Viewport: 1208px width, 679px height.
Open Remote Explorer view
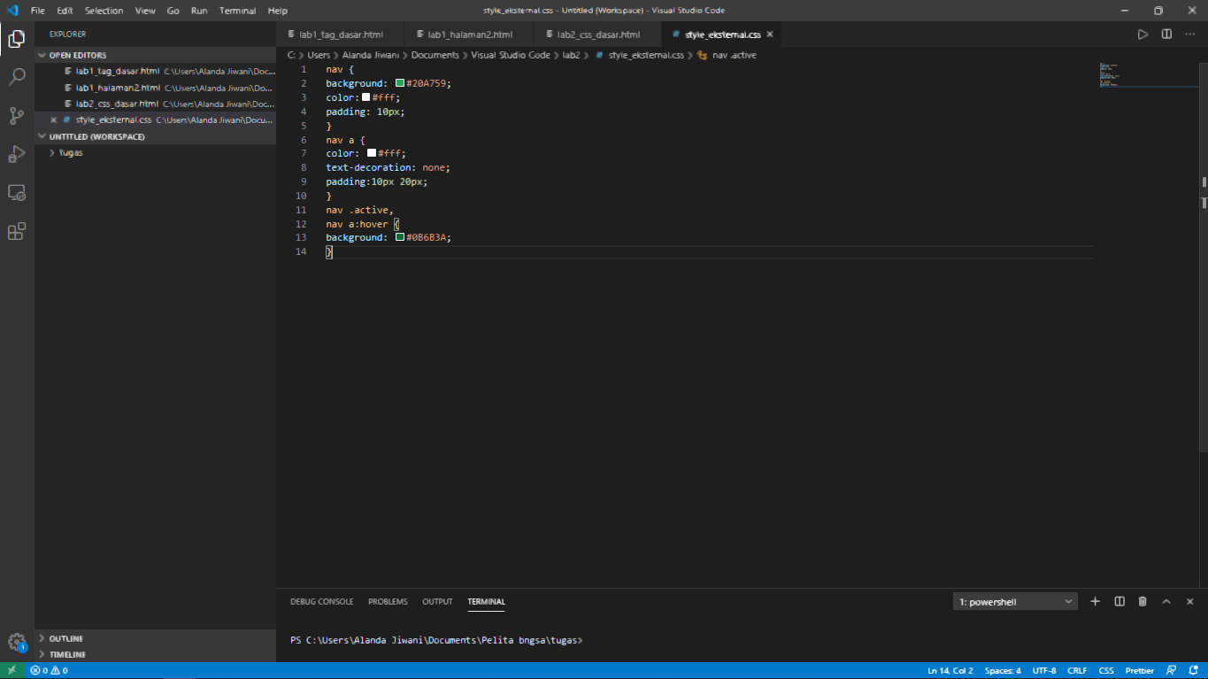(x=17, y=193)
